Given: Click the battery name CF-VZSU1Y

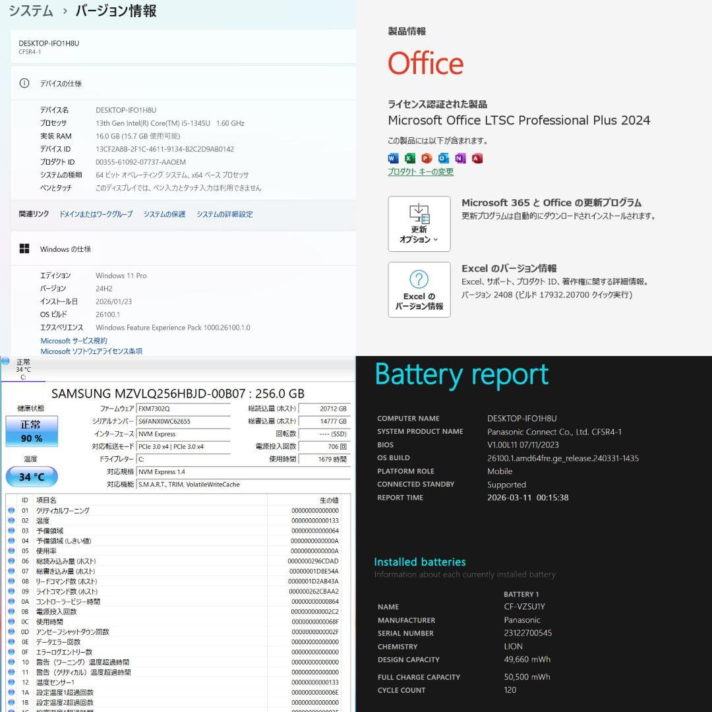Looking at the screenshot, I should (x=524, y=607).
